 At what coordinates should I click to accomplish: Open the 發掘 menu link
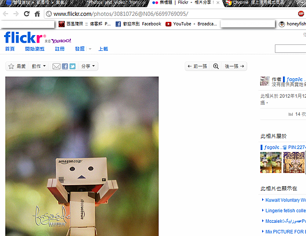click(80, 49)
